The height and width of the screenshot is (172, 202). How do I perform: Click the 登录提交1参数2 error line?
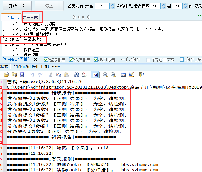[64, 131]
